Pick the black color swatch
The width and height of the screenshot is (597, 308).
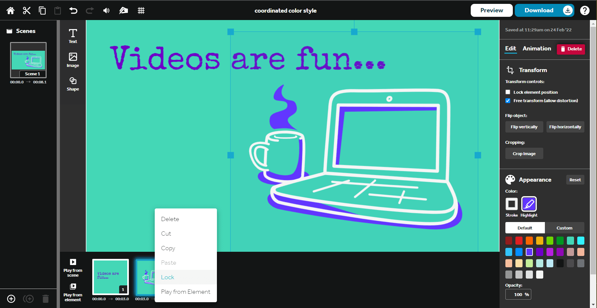click(x=560, y=263)
